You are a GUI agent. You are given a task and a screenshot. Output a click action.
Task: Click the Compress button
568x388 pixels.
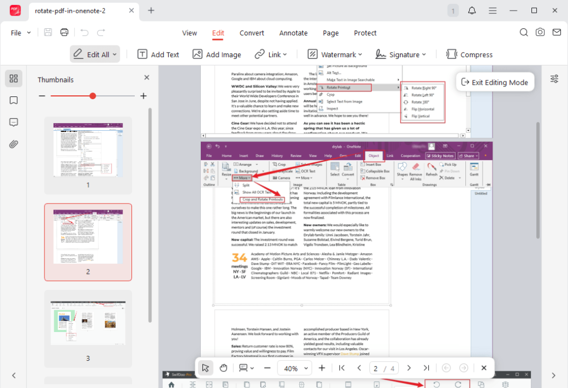[x=469, y=54]
